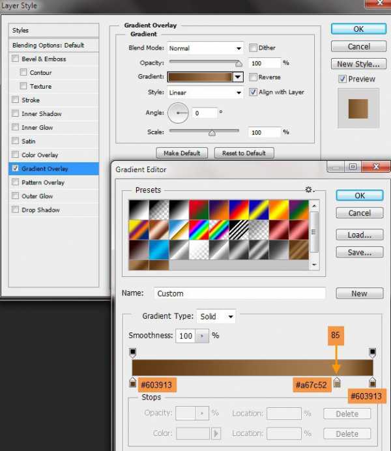Click the gradient Name input field
Screen dimensions: 391x451
240,293
